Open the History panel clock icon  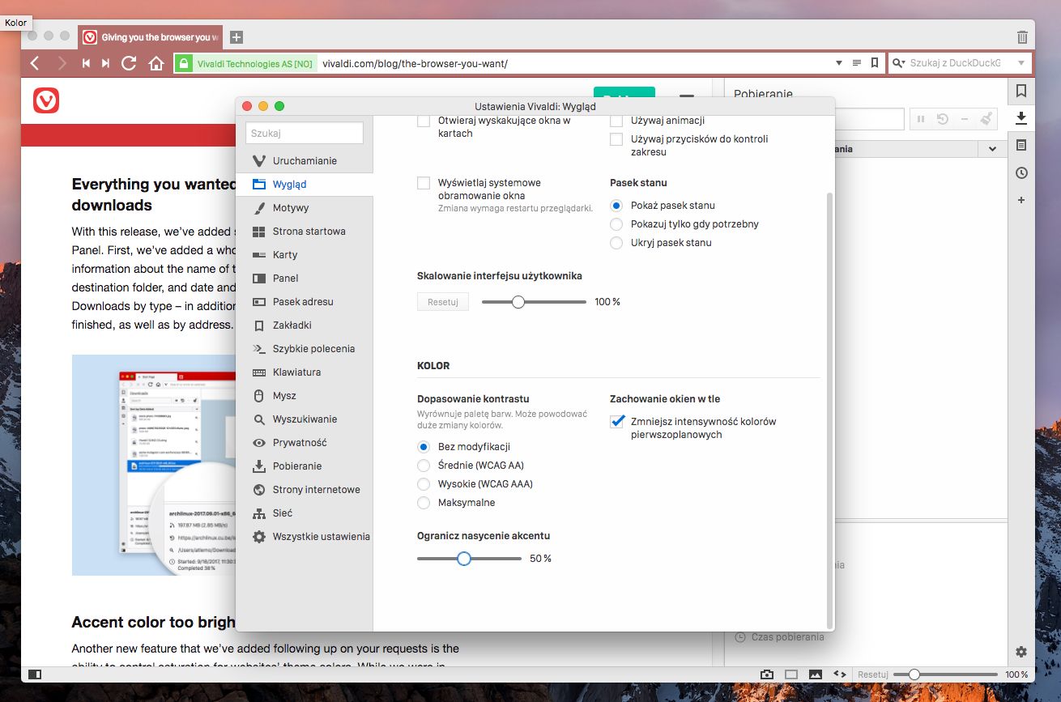(x=1021, y=173)
